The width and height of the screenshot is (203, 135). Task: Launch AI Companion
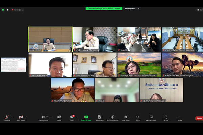click(112, 117)
